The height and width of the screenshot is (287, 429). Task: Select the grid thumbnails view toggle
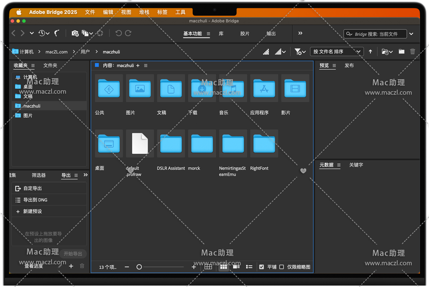tap(224, 267)
